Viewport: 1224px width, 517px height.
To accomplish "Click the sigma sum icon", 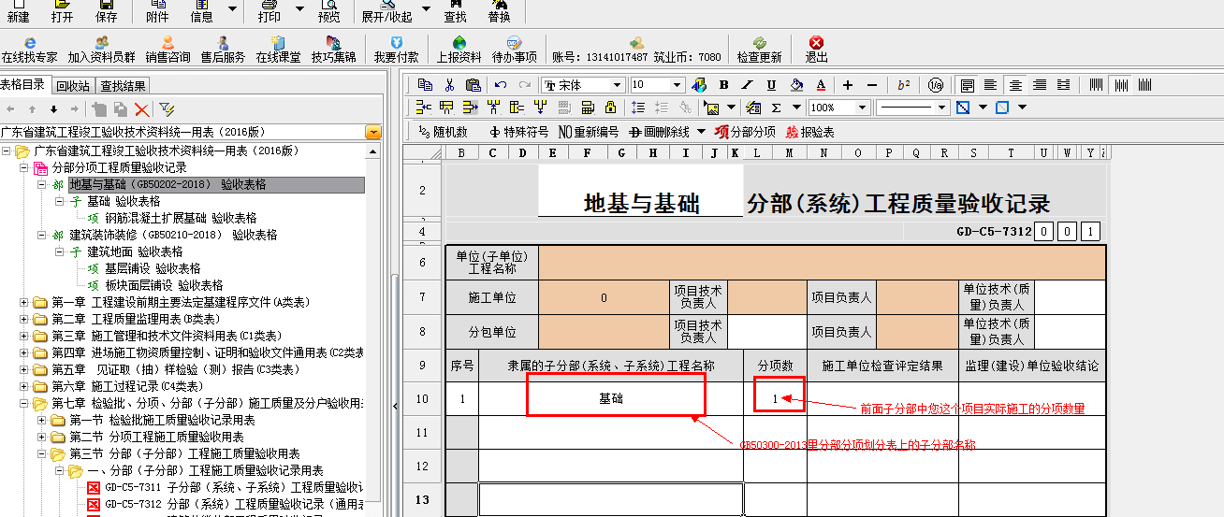I will tap(776, 108).
